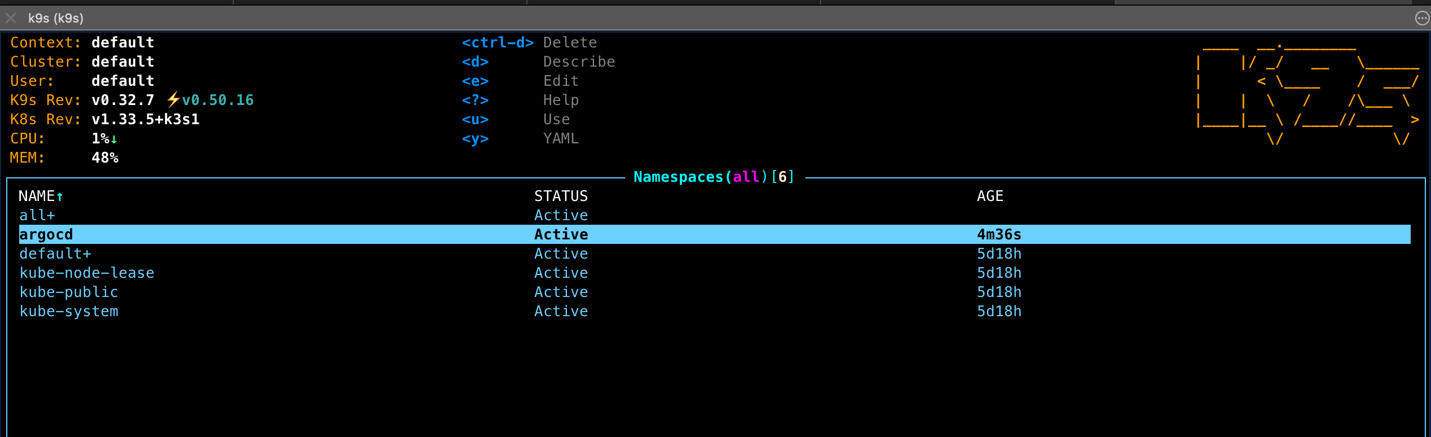Click the AGE column header
This screenshot has height=437, width=1431.
(990, 196)
